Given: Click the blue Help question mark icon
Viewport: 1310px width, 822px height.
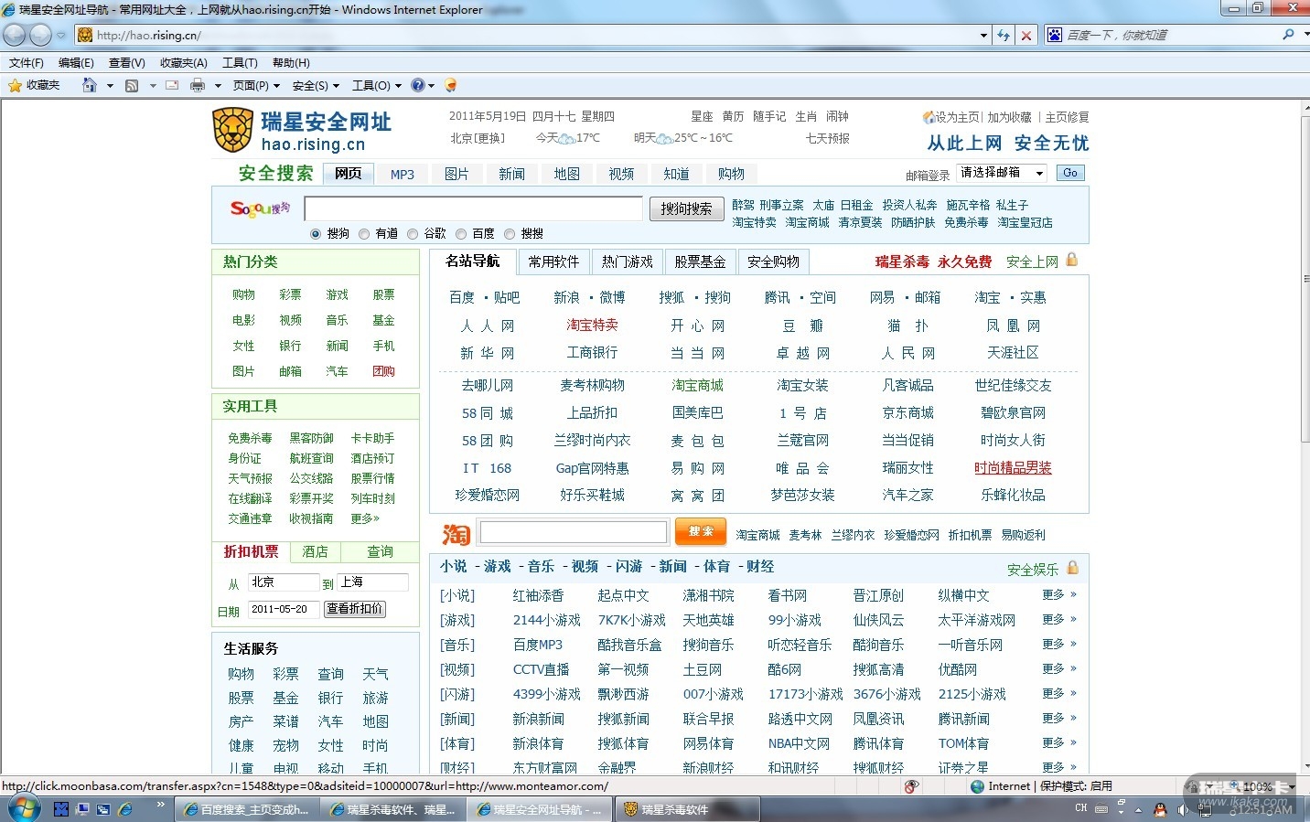Looking at the screenshot, I should [417, 85].
